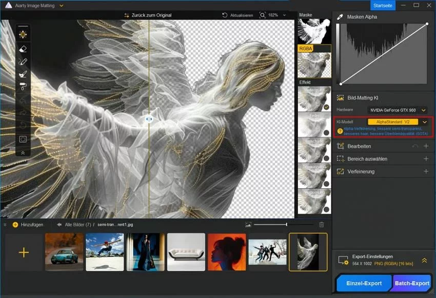Click the trash icon to delete the image
436x298 pixels.
(x=322, y=225)
